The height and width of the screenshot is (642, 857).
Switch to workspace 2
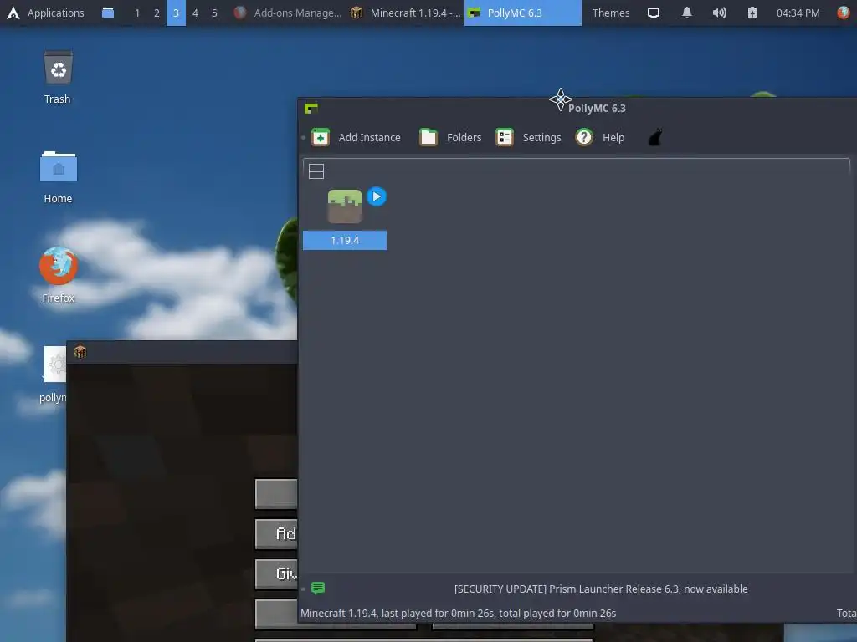coord(157,13)
